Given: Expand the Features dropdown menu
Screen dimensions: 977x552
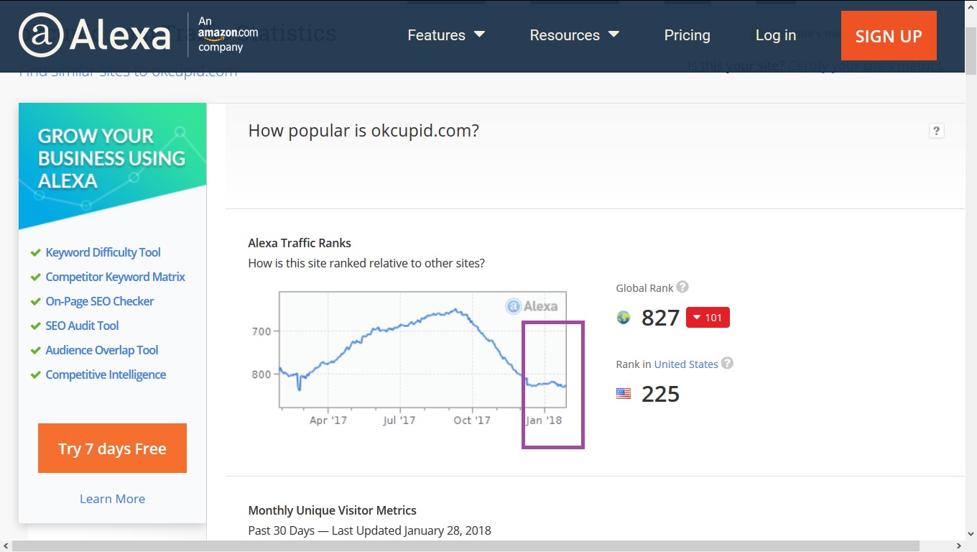Looking at the screenshot, I should click(x=446, y=35).
